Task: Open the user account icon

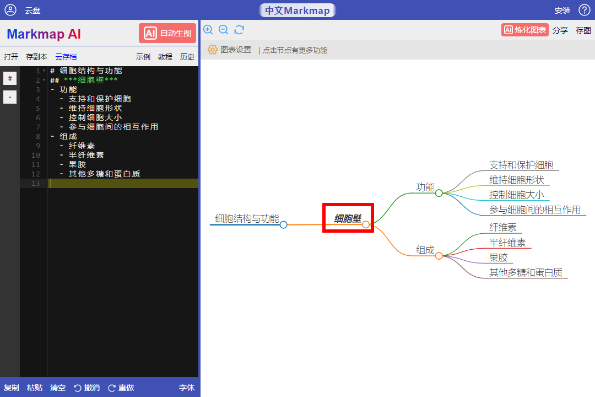Action: click(10, 10)
